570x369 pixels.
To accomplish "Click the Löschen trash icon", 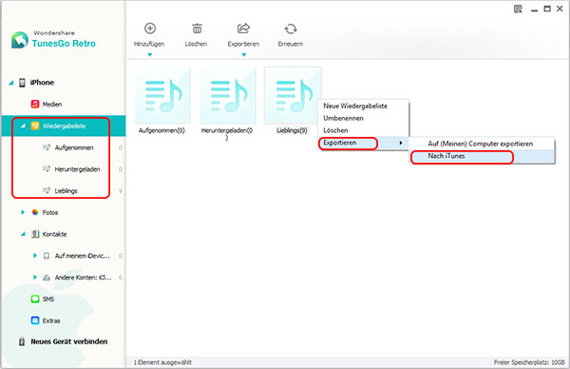I will pos(197,29).
